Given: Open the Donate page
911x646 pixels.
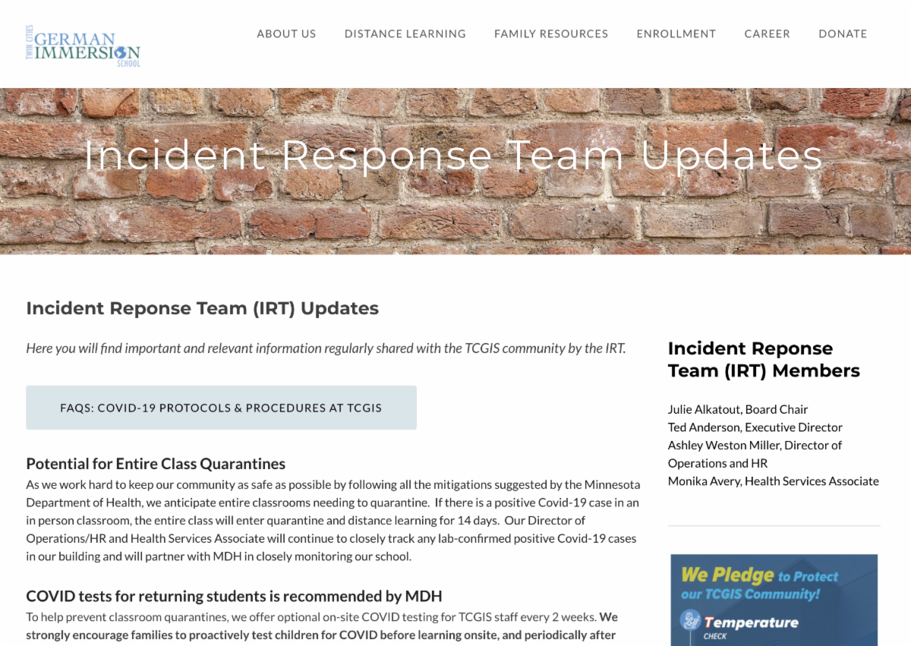Looking at the screenshot, I should (x=843, y=33).
